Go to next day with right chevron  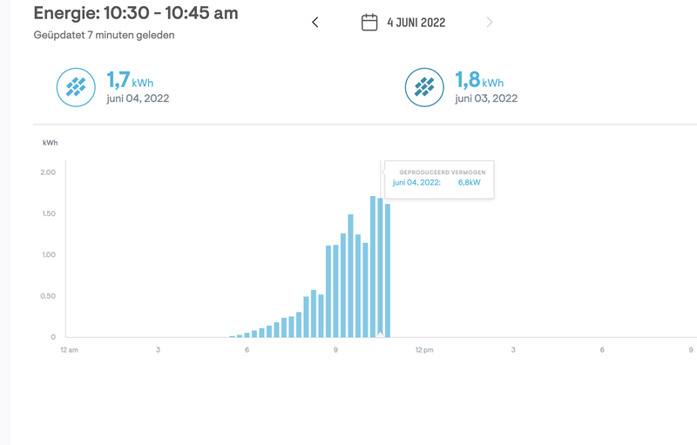pos(490,23)
